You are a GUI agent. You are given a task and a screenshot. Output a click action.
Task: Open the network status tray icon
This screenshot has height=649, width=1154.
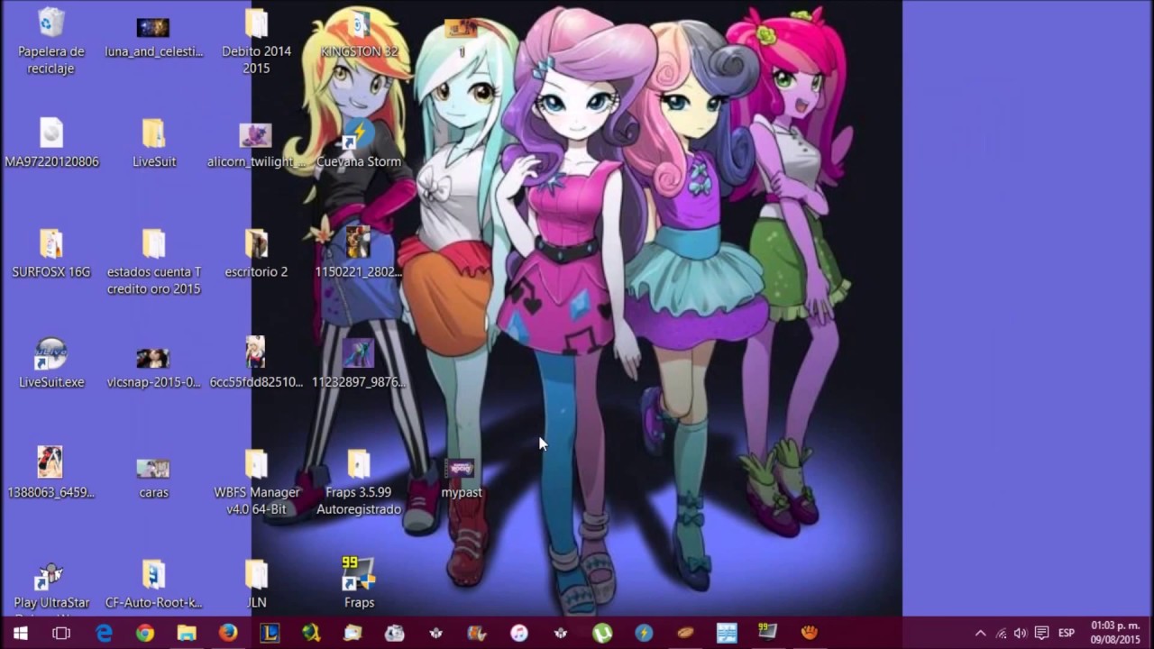[1001, 634]
